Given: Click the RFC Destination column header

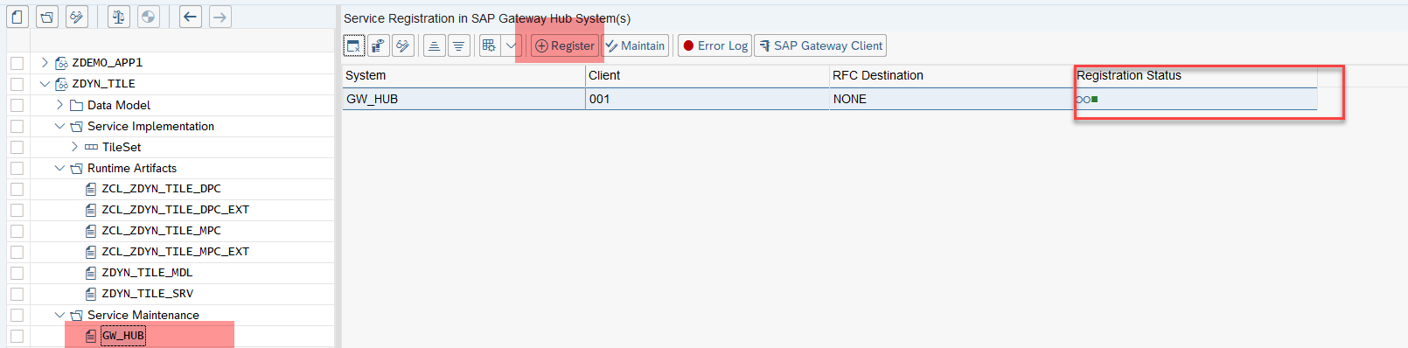Looking at the screenshot, I should click(x=951, y=75).
